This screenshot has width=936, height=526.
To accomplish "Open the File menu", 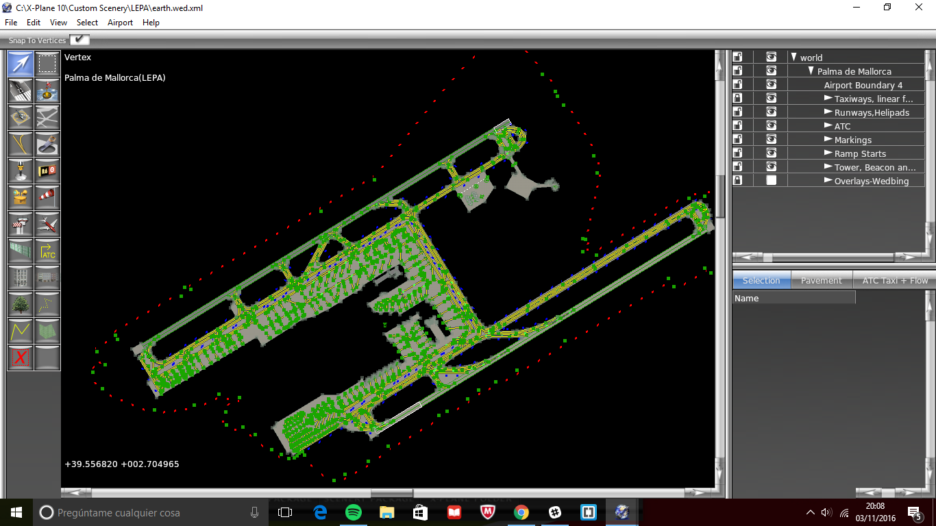I will pos(11,23).
